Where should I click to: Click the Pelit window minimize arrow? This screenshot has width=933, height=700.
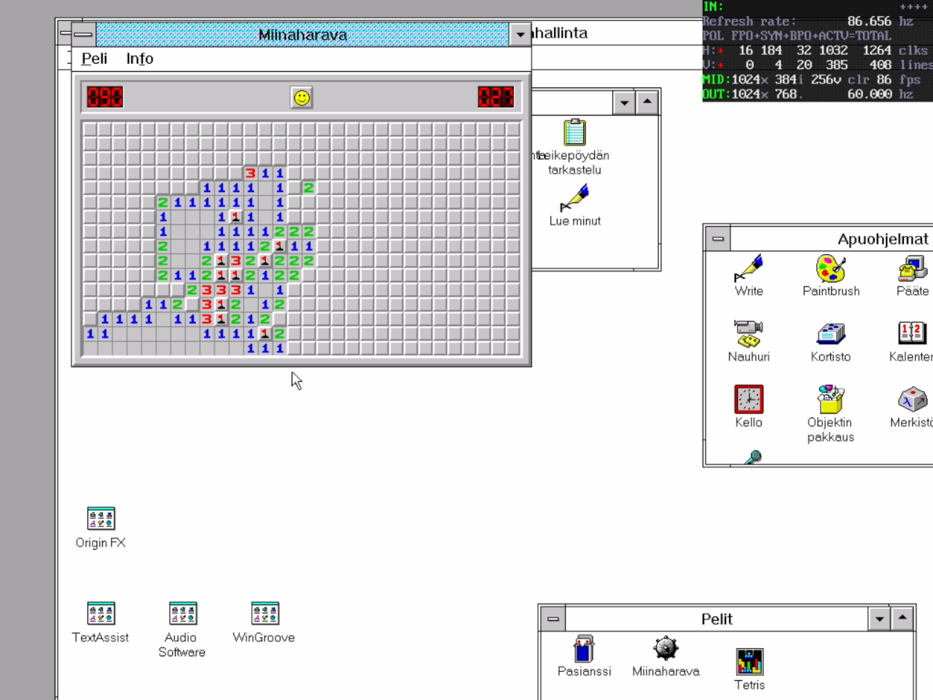point(879,619)
